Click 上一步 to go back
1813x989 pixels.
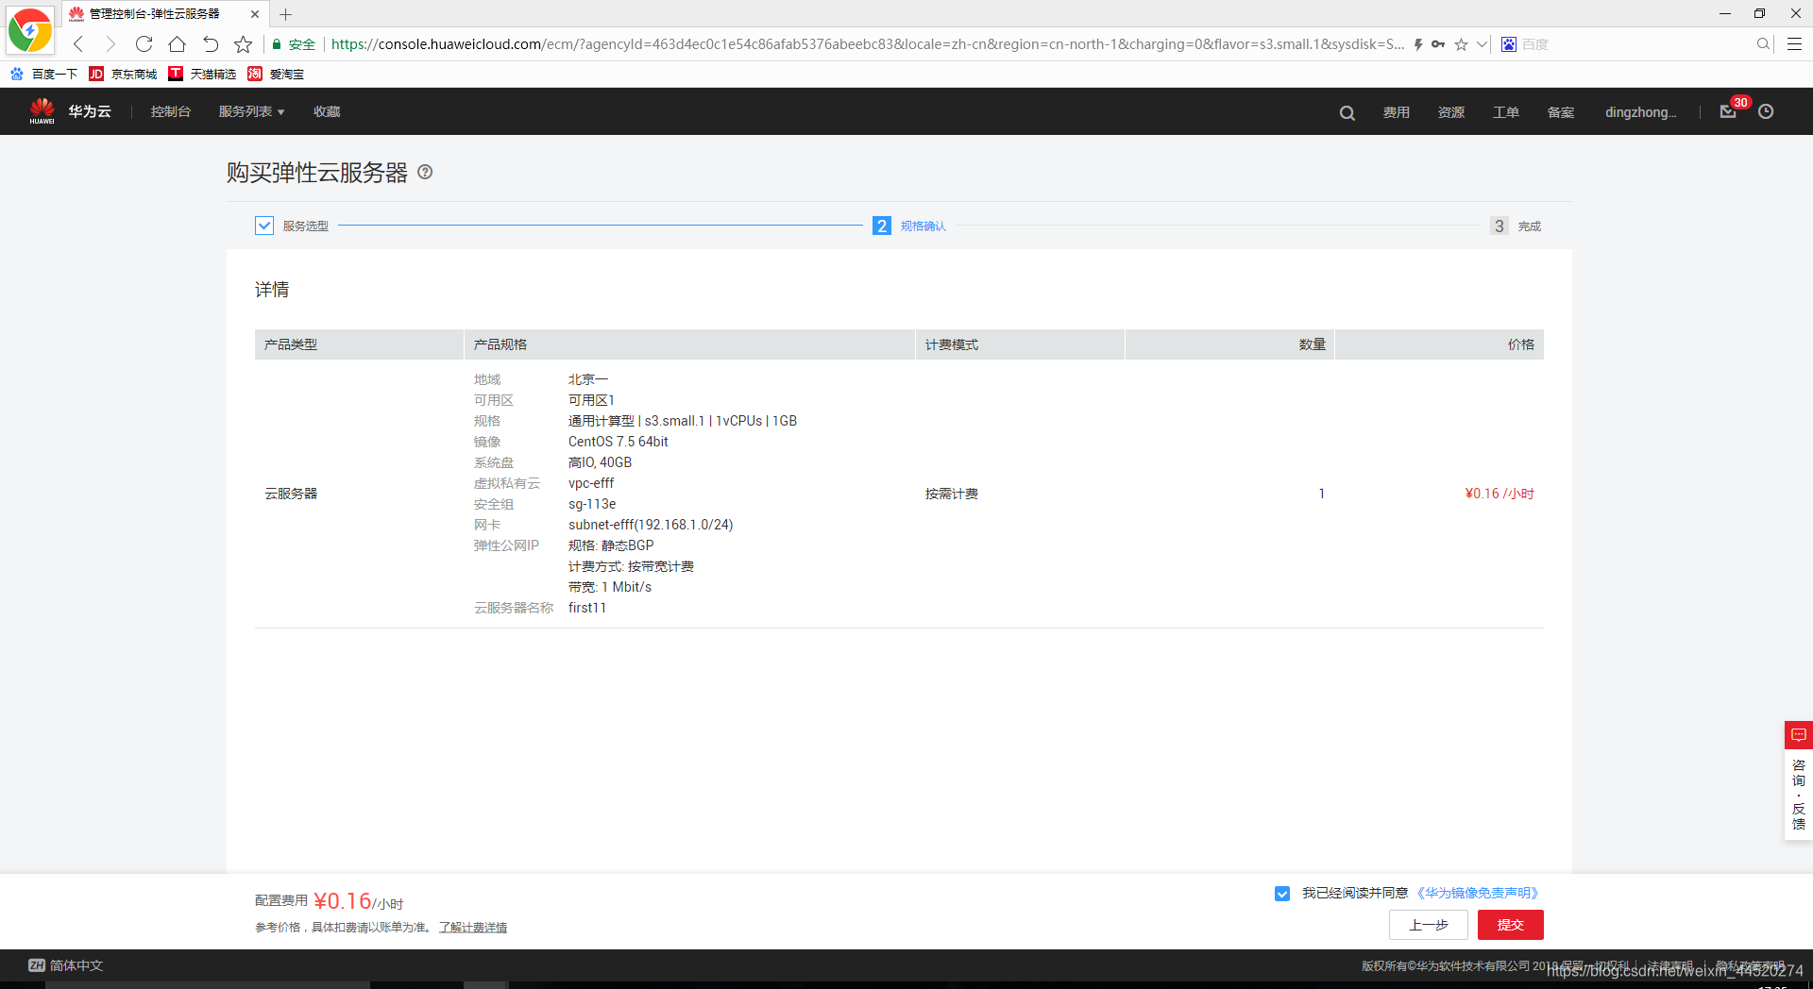click(1428, 925)
